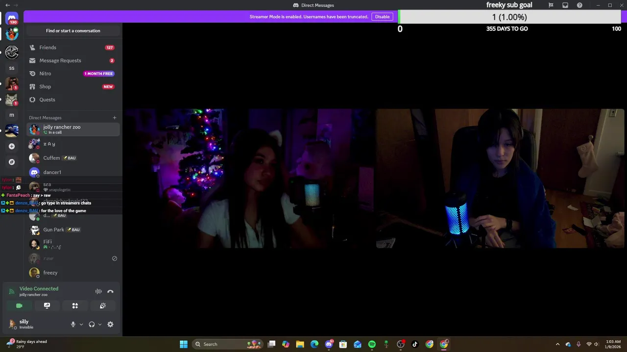Viewport: 627px width, 352px height.
Task: Go back with the navigation arrow
Action: (x=7, y=5)
